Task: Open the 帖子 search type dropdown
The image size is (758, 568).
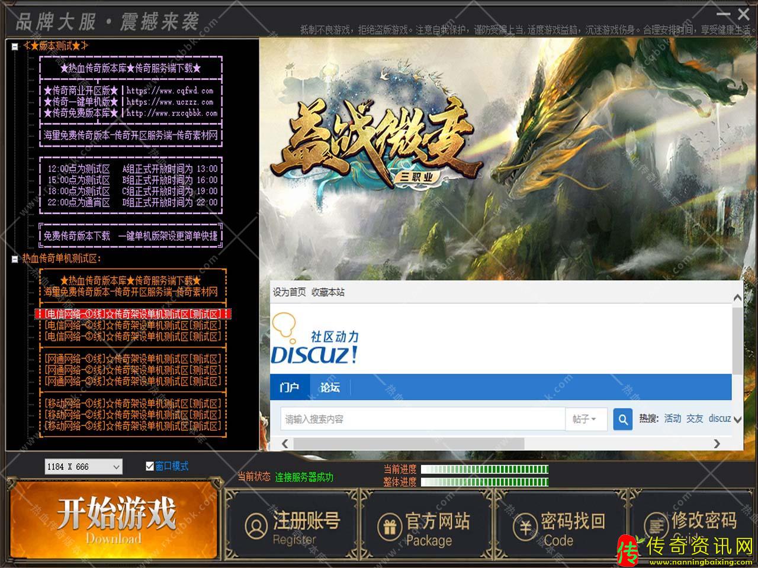Action: [584, 419]
